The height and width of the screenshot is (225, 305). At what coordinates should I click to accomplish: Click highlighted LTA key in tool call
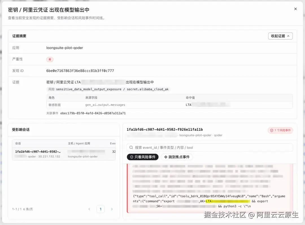click(x=228, y=201)
